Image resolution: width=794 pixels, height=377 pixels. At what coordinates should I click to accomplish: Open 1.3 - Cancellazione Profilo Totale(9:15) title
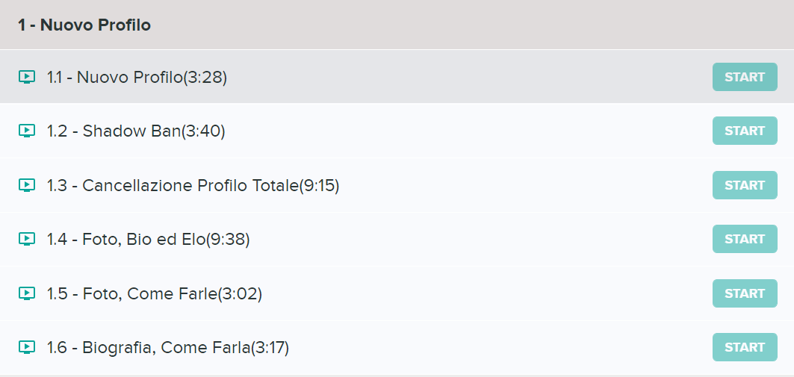(x=193, y=186)
